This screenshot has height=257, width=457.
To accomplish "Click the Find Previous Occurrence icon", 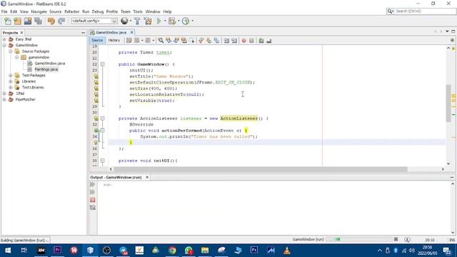I will coord(169,41).
